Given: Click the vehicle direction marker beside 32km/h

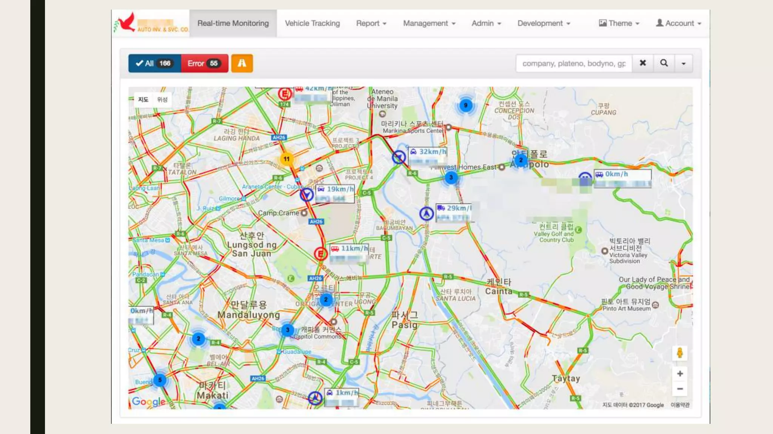Looking at the screenshot, I should tap(399, 157).
